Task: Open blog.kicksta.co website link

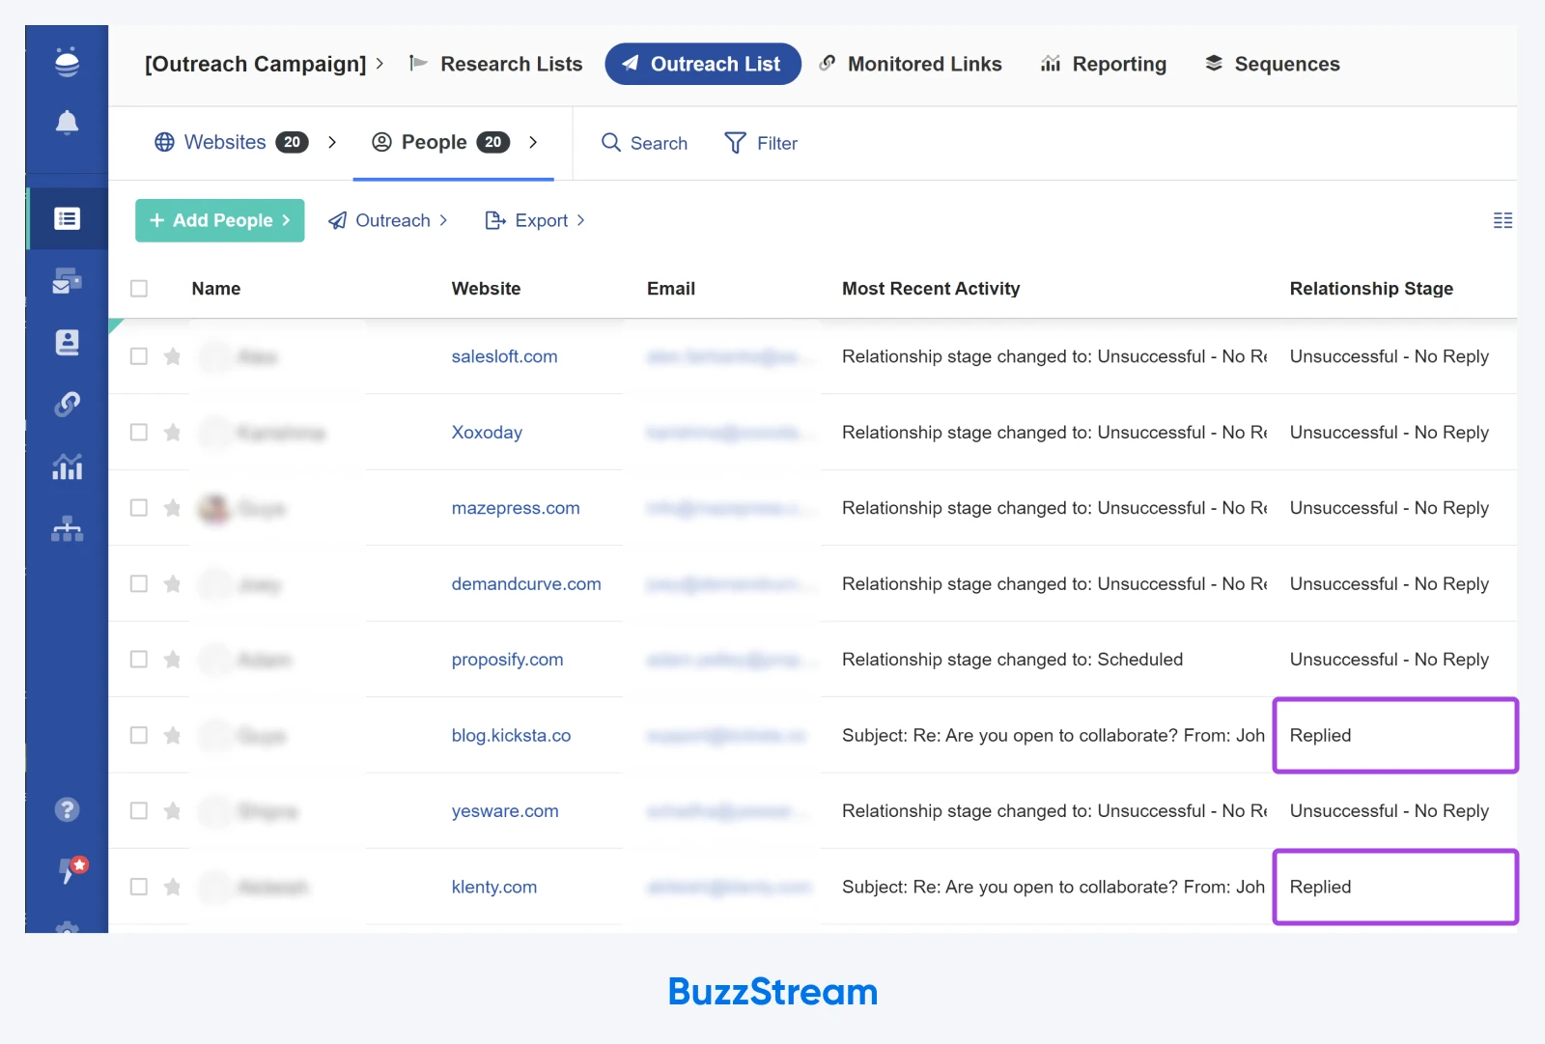Action: pos(511,735)
